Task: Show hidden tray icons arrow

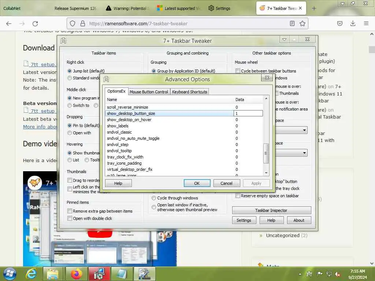Action: 300,274
